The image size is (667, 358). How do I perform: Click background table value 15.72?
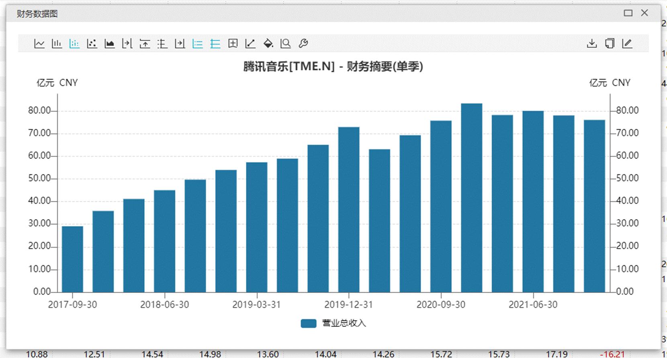click(x=441, y=354)
